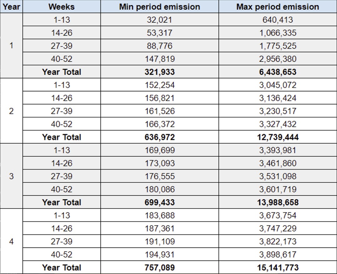Select the Year 2 total 12,739,444
This screenshot has width=337, height=274.
pos(278,137)
